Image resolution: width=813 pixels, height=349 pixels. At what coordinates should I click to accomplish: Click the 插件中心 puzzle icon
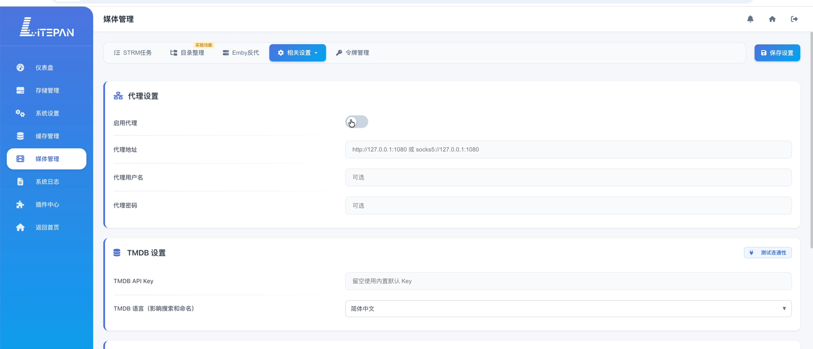coord(20,204)
